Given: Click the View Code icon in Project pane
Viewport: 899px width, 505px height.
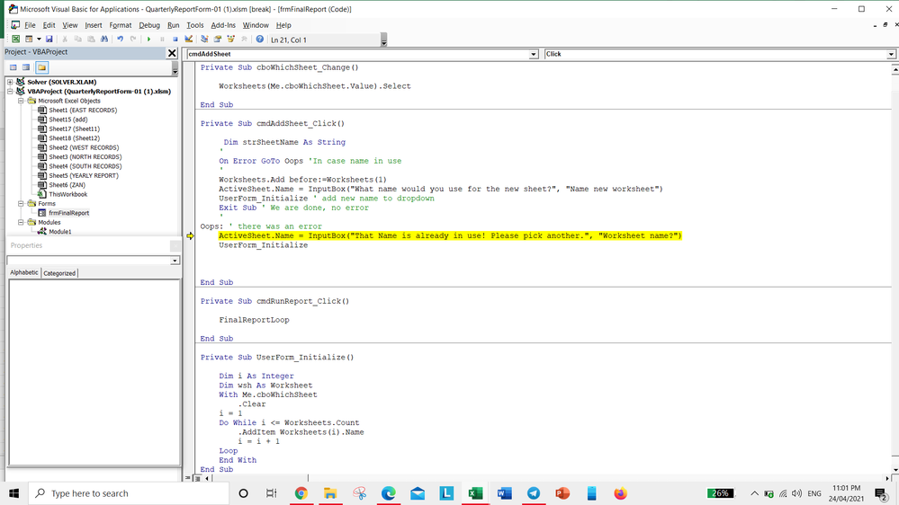Looking at the screenshot, I should (x=13, y=67).
